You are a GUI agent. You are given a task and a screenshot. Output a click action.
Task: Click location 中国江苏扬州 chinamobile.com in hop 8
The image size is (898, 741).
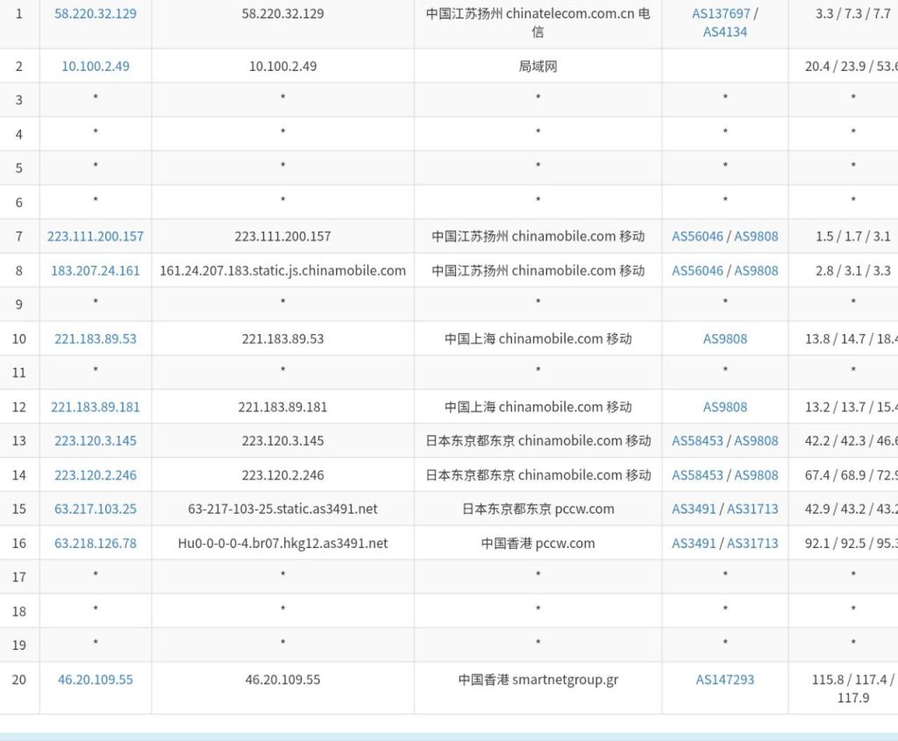point(538,271)
